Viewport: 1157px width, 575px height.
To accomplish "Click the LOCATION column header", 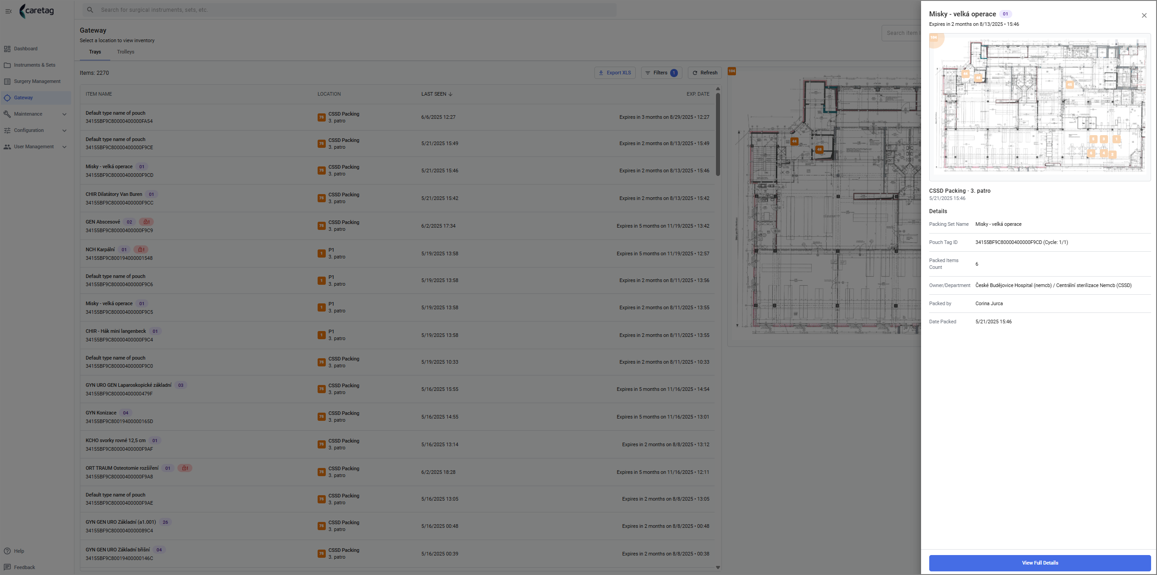I will pos(329,94).
